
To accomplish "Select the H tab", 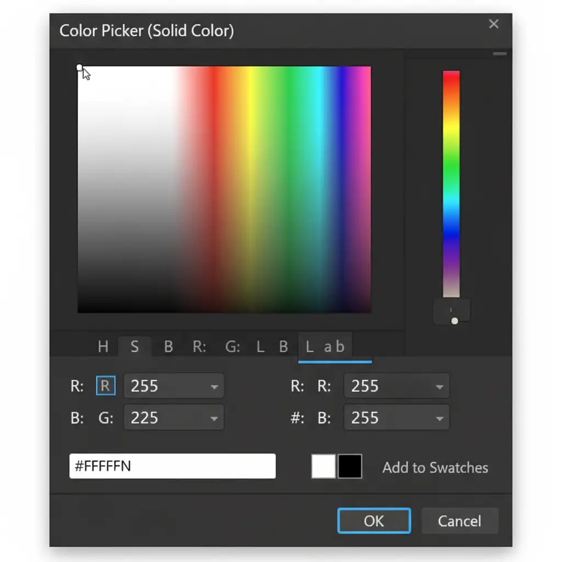I will click(x=103, y=346).
